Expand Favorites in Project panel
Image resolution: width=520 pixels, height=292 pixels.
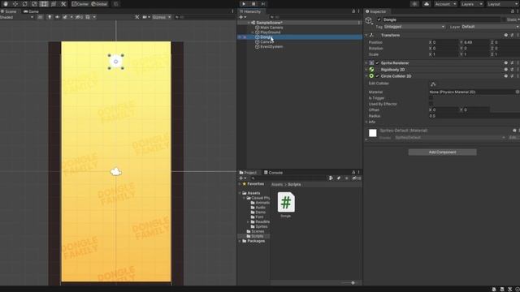tap(240, 184)
